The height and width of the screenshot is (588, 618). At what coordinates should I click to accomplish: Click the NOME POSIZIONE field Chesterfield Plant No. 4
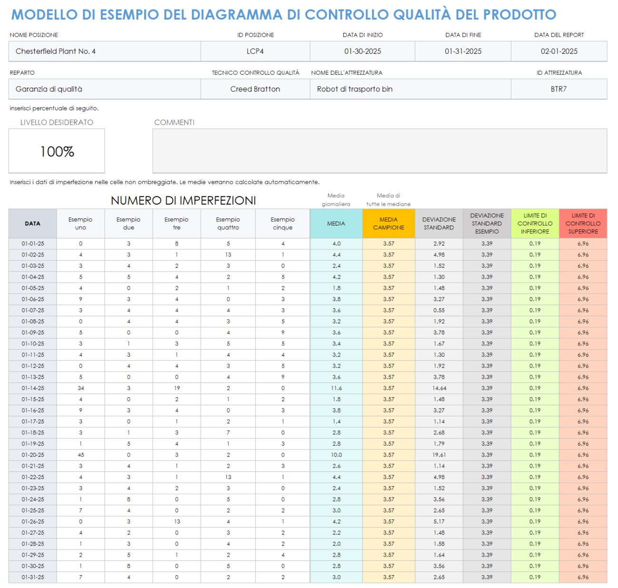tap(104, 51)
